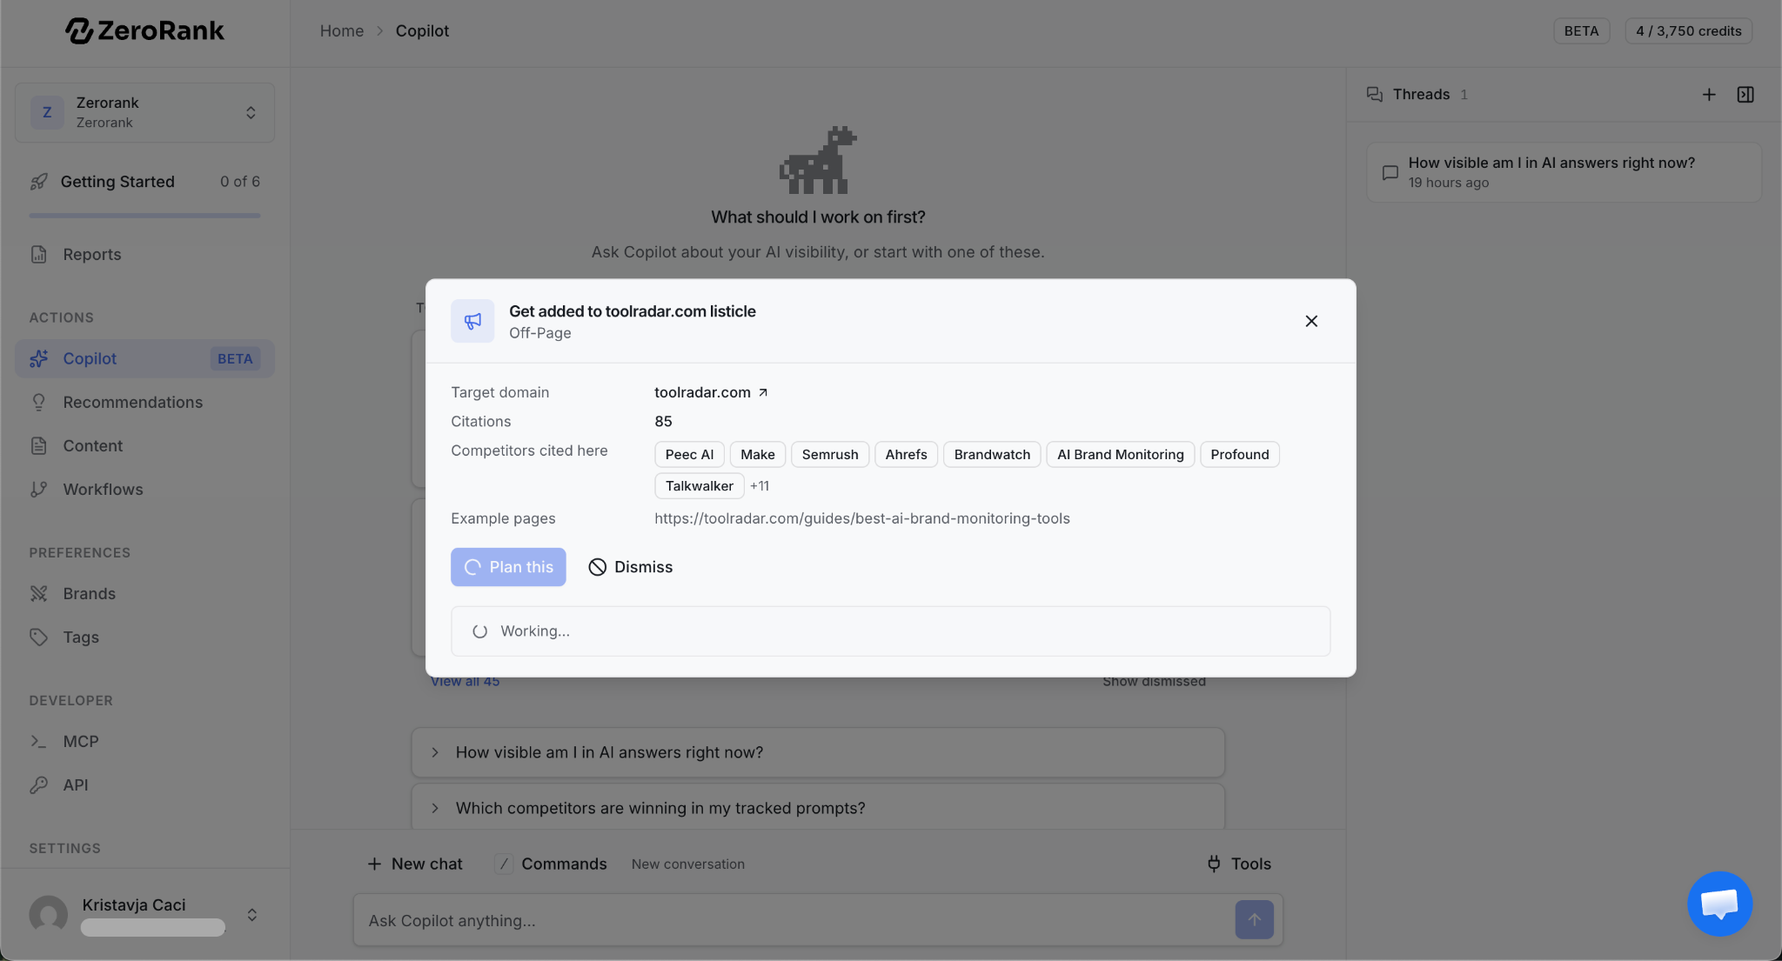Open the Zerorank workspace switcher
This screenshot has height=961, width=1782.
[144, 112]
